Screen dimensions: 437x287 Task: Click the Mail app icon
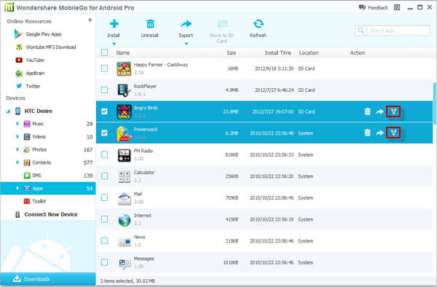pos(124,199)
